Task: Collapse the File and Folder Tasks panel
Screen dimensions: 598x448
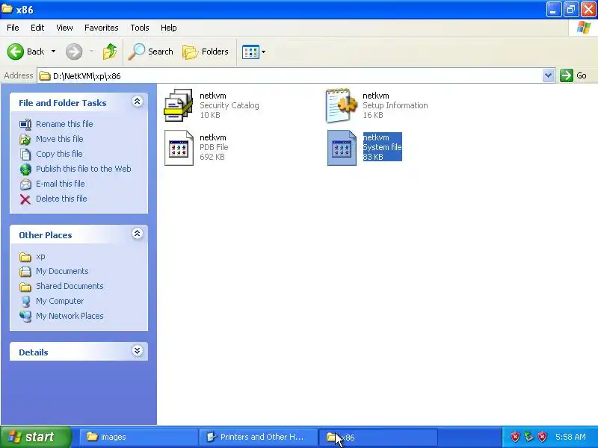Action: [x=138, y=102]
